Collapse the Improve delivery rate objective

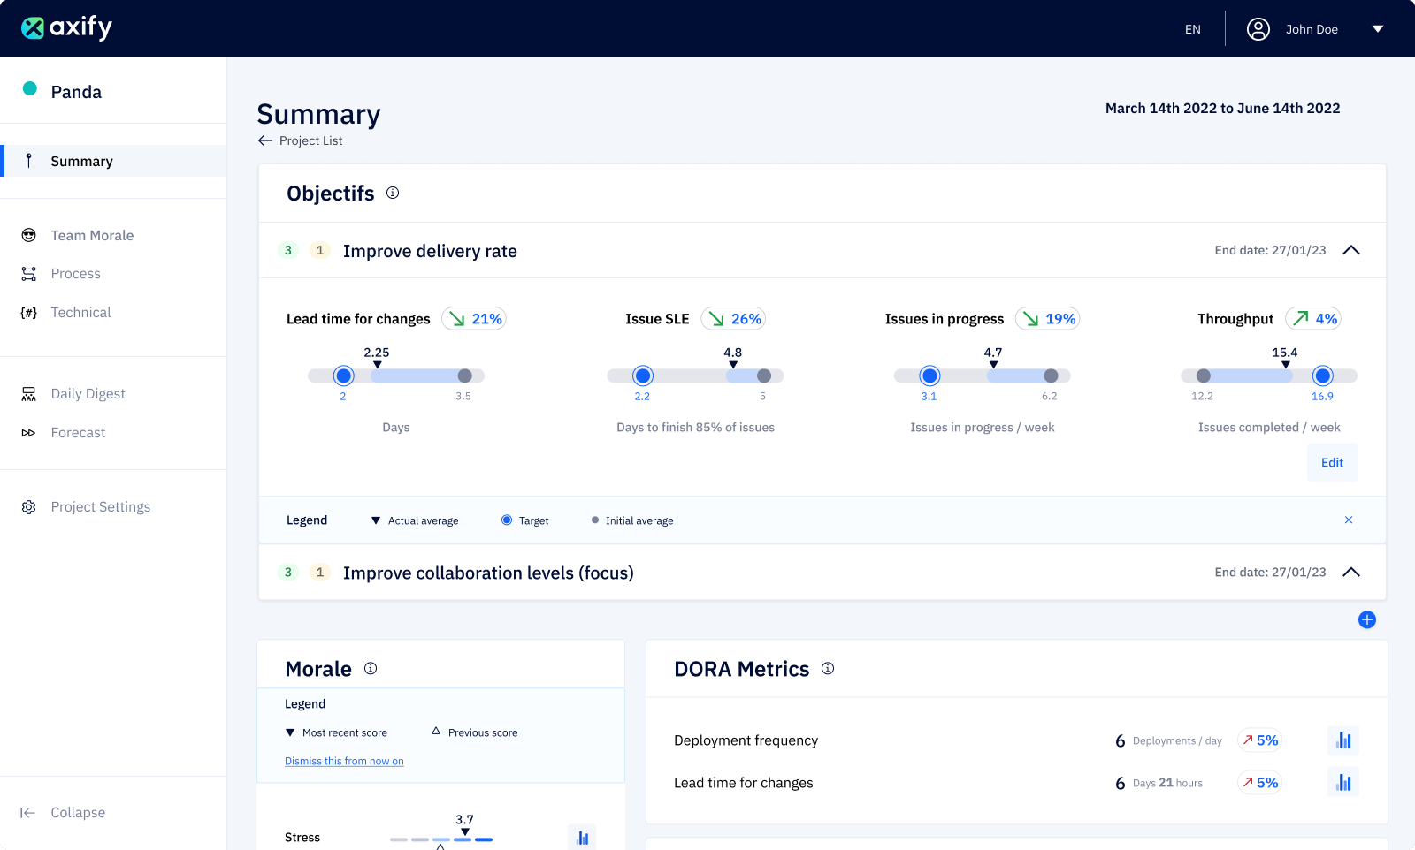click(x=1350, y=251)
